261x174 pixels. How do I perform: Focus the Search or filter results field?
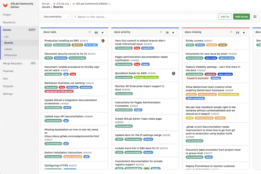coord(144,17)
